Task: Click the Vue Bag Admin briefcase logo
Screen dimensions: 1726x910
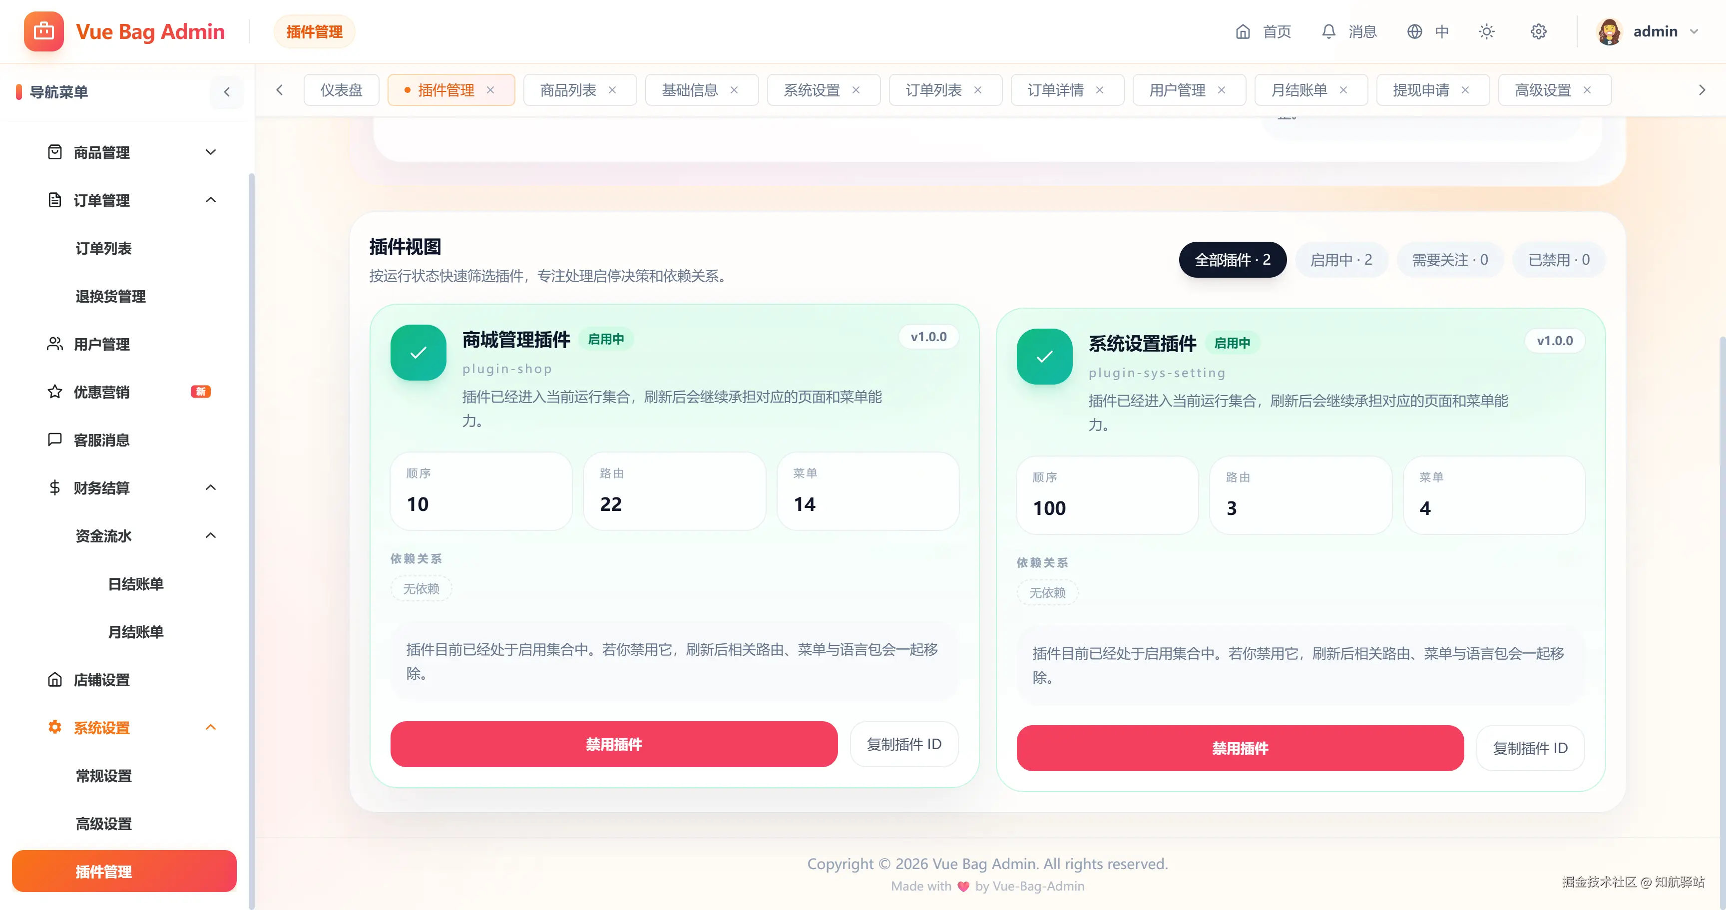Action: click(x=43, y=31)
